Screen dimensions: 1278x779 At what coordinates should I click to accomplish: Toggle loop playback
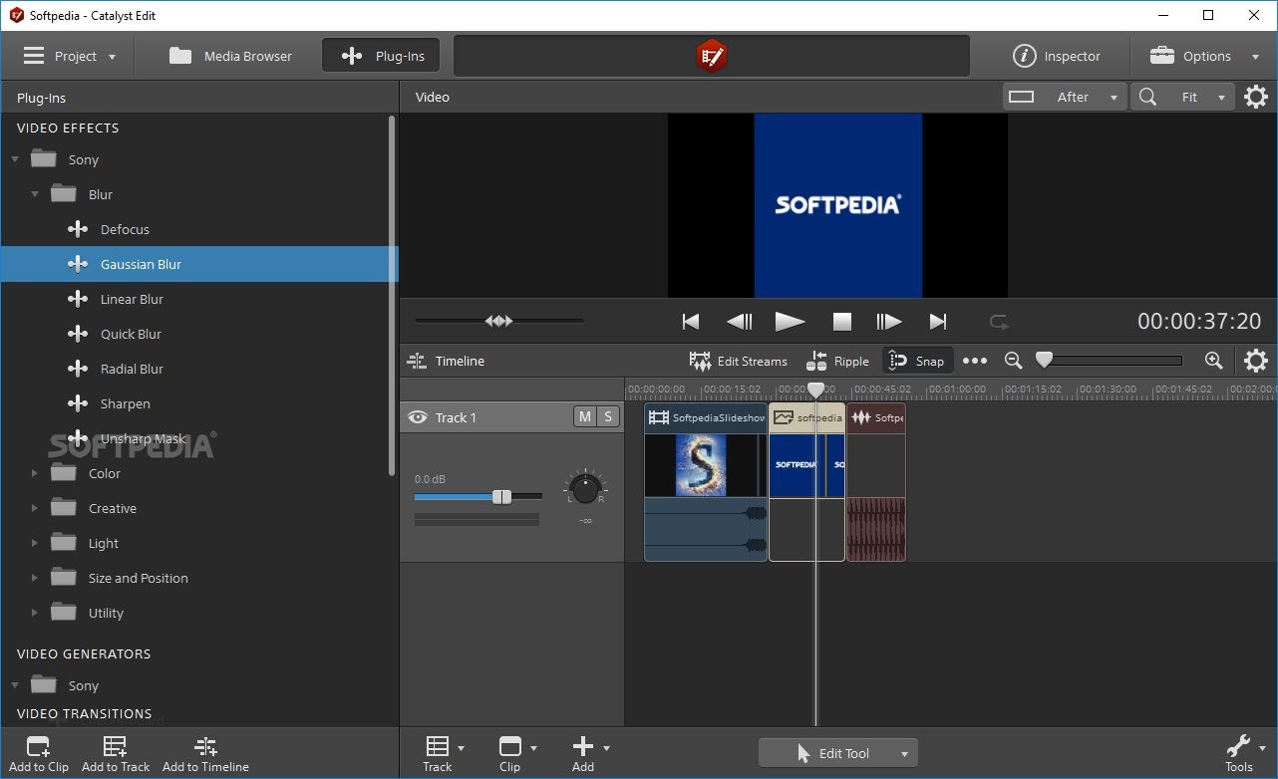click(999, 321)
